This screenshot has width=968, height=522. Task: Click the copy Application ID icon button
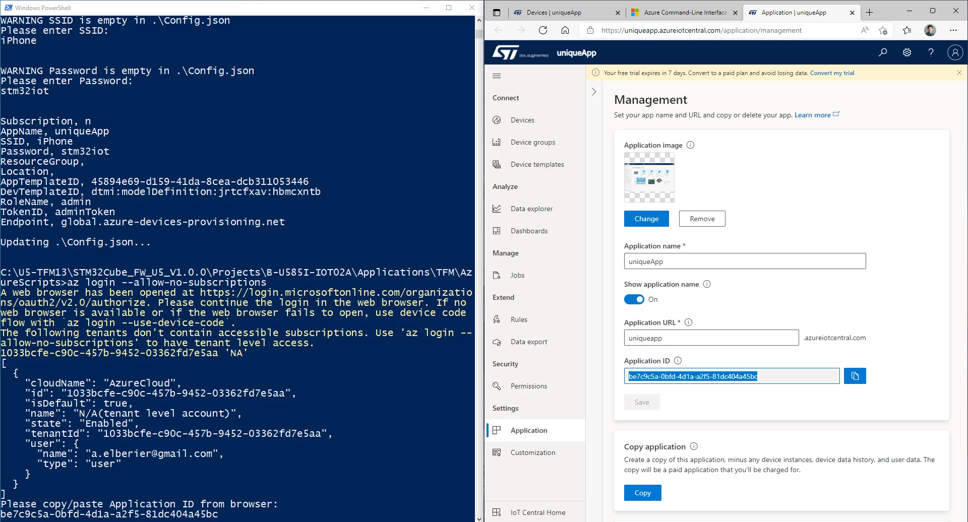[855, 376]
